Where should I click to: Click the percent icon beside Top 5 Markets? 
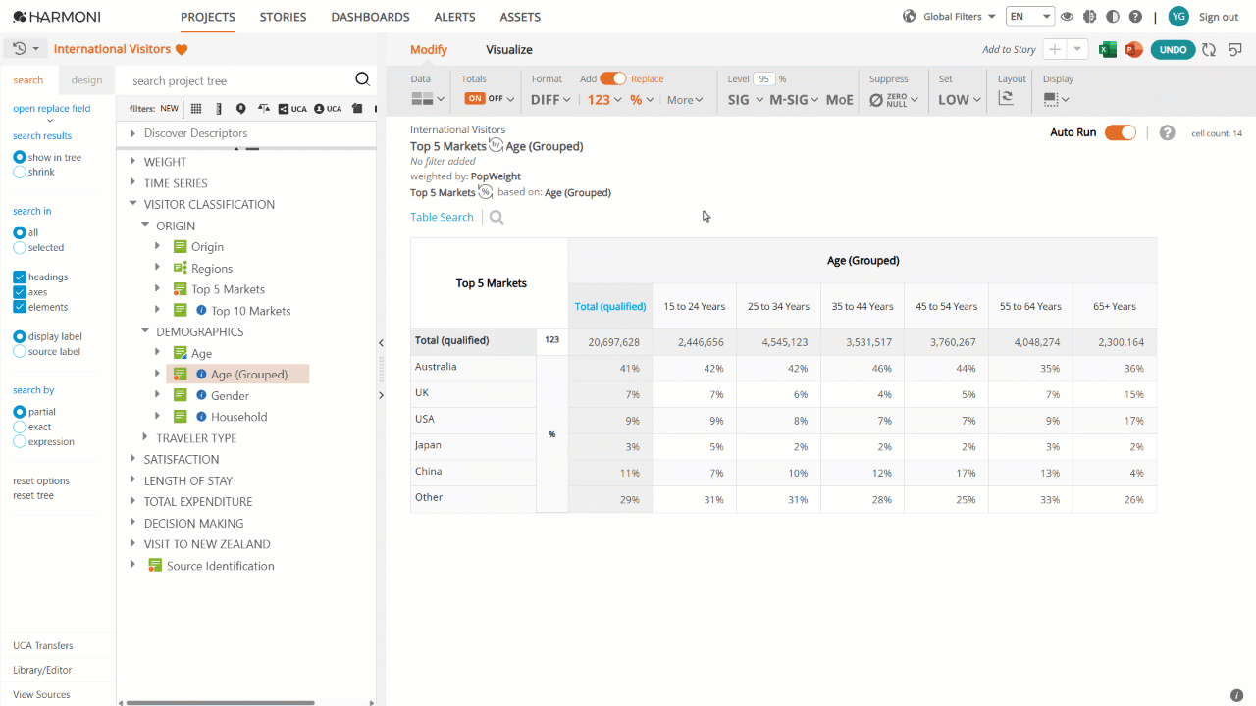pos(485,192)
